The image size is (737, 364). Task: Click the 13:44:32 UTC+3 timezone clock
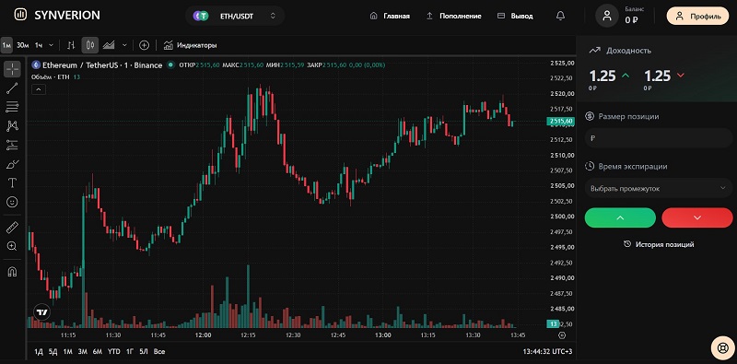[547, 352]
